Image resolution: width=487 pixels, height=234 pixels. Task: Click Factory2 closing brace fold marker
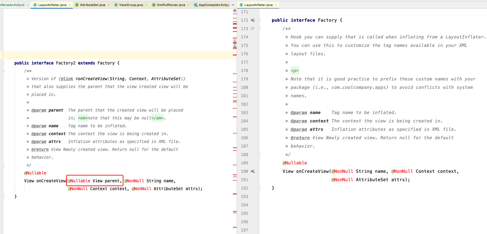[3, 197]
